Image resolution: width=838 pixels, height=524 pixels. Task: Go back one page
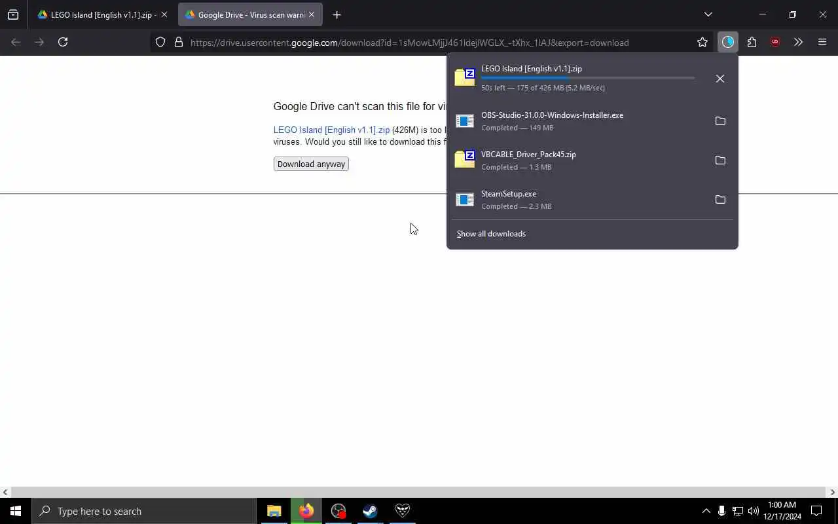(x=16, y=42)
